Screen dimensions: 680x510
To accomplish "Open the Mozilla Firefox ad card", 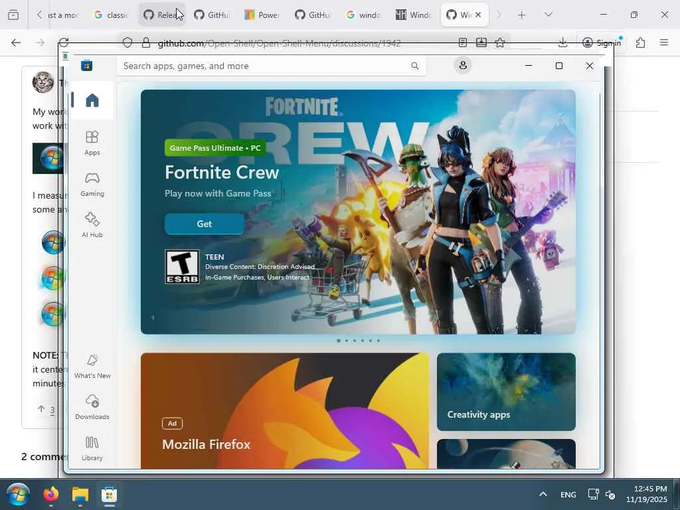I will click(x=285, y=410).
